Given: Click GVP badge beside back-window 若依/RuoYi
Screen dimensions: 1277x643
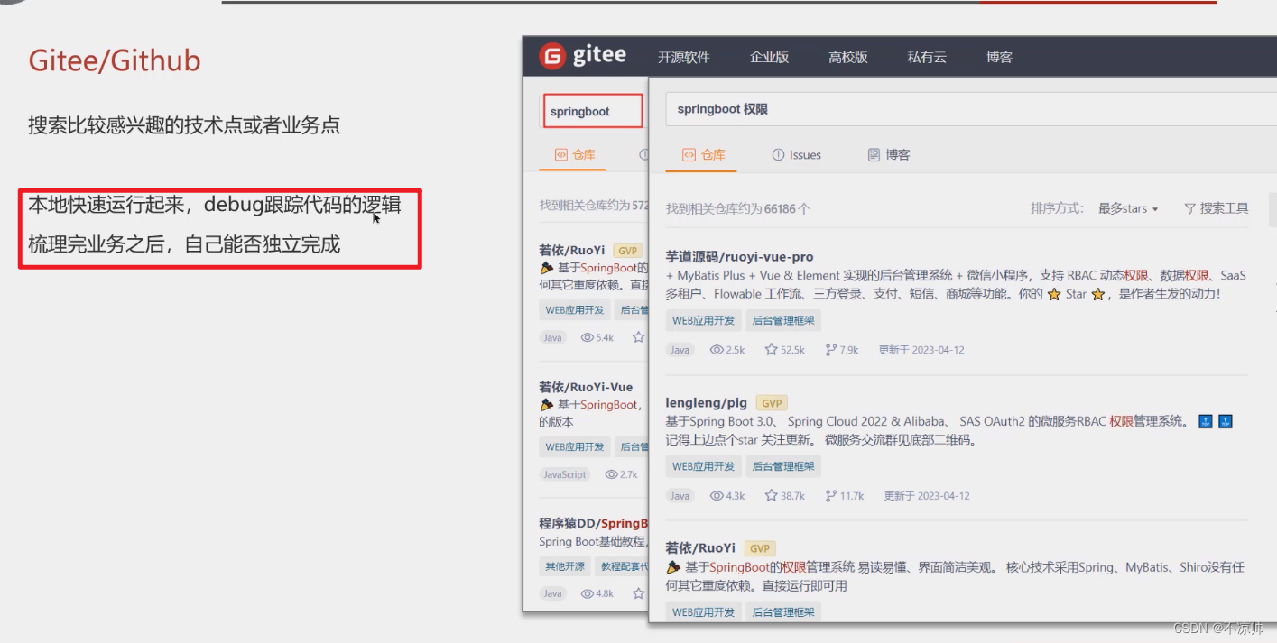Looking at the screenshot, I should point(627,251).
